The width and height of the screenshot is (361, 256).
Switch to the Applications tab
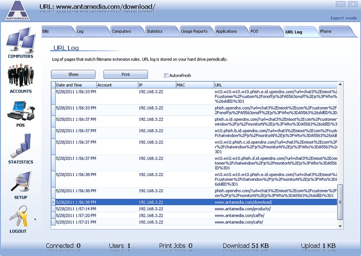232,31
